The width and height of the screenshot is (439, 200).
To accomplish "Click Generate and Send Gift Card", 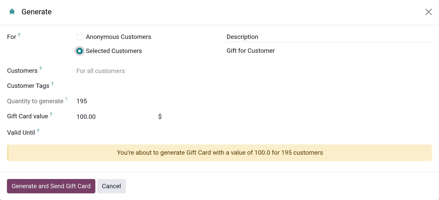I will point(51,186).
